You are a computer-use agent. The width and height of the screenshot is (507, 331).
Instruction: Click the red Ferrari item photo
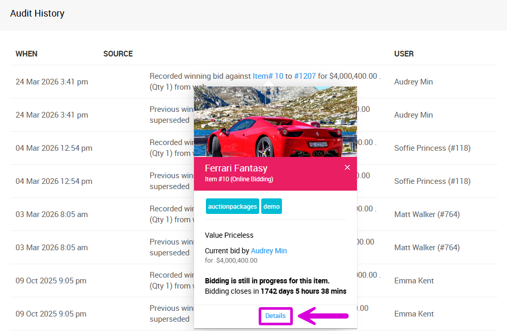(x=275, y=122)
